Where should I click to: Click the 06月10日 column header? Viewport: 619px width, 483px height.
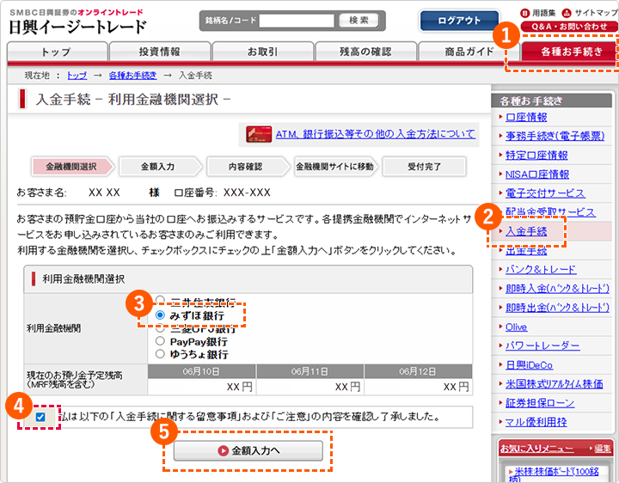(x=201, y=371)
